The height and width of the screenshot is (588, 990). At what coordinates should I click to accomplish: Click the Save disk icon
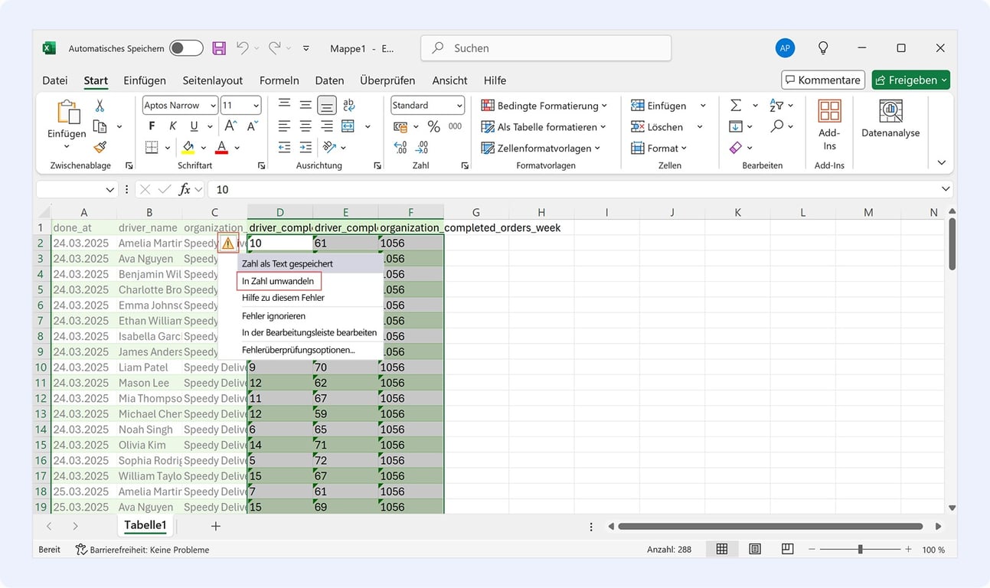click(x=219, y=48)
